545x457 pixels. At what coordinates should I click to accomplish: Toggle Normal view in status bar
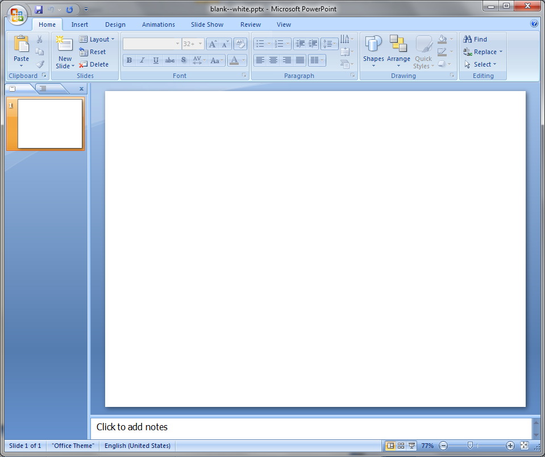pos(390,446)
